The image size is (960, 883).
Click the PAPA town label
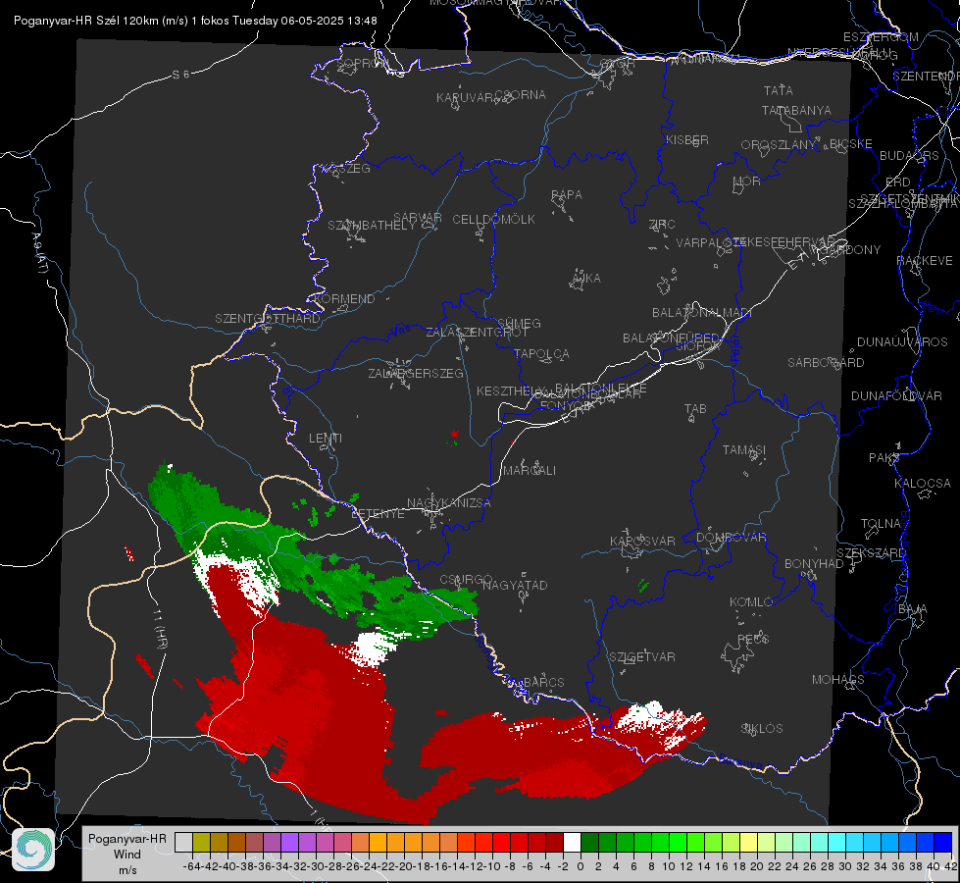pyautogui.click(x=567, y=195)
